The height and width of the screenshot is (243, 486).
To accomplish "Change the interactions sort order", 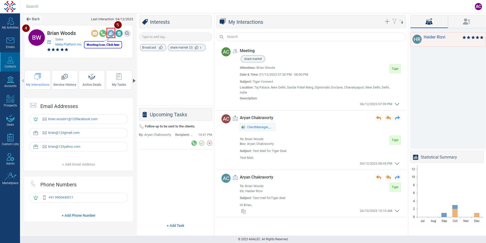I will click(401, 21).
